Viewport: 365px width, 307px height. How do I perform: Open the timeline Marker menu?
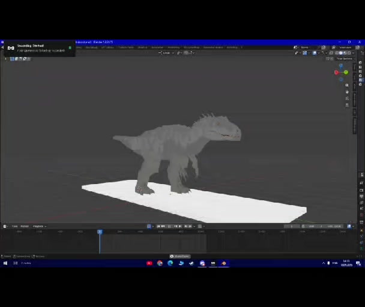pos(25,226)
